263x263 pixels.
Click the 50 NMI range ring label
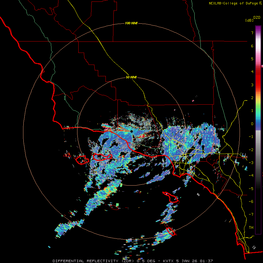tap(131, 77)
